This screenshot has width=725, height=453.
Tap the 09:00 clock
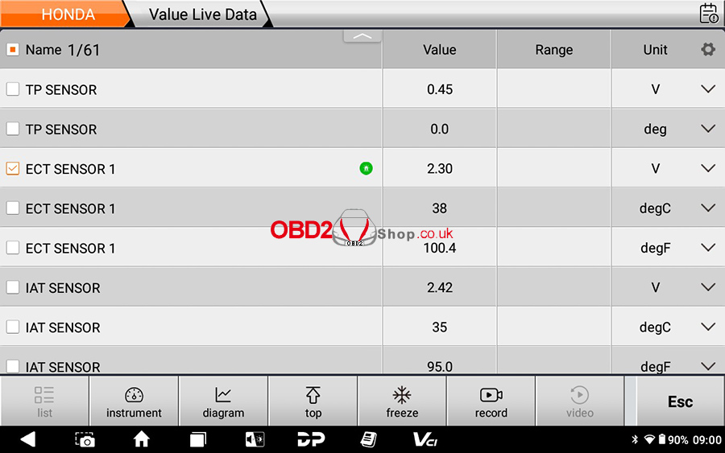[707, 439]
